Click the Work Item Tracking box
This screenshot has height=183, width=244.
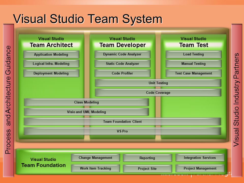95,168
